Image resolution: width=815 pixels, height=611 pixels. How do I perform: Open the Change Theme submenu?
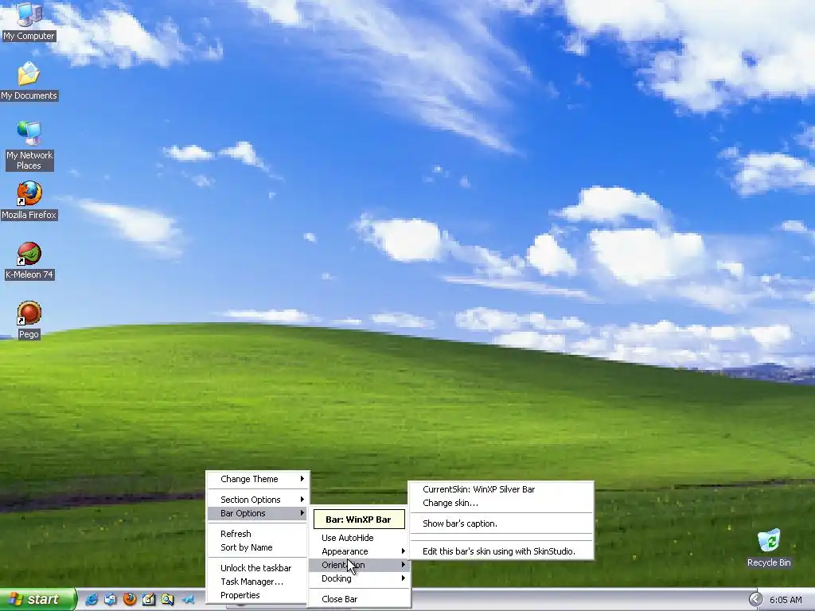(x=259, y=479)
